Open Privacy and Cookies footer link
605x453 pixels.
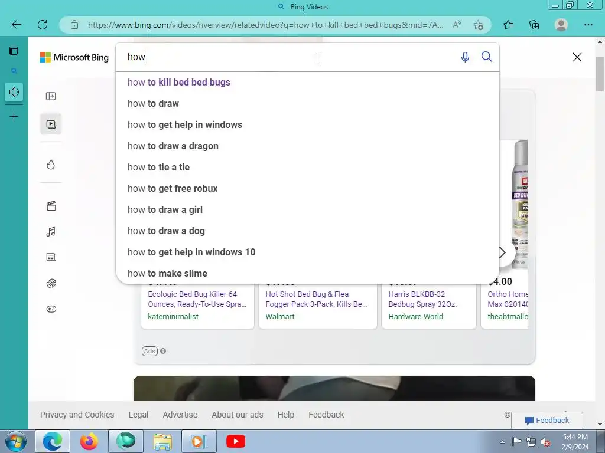coord(77,415)
